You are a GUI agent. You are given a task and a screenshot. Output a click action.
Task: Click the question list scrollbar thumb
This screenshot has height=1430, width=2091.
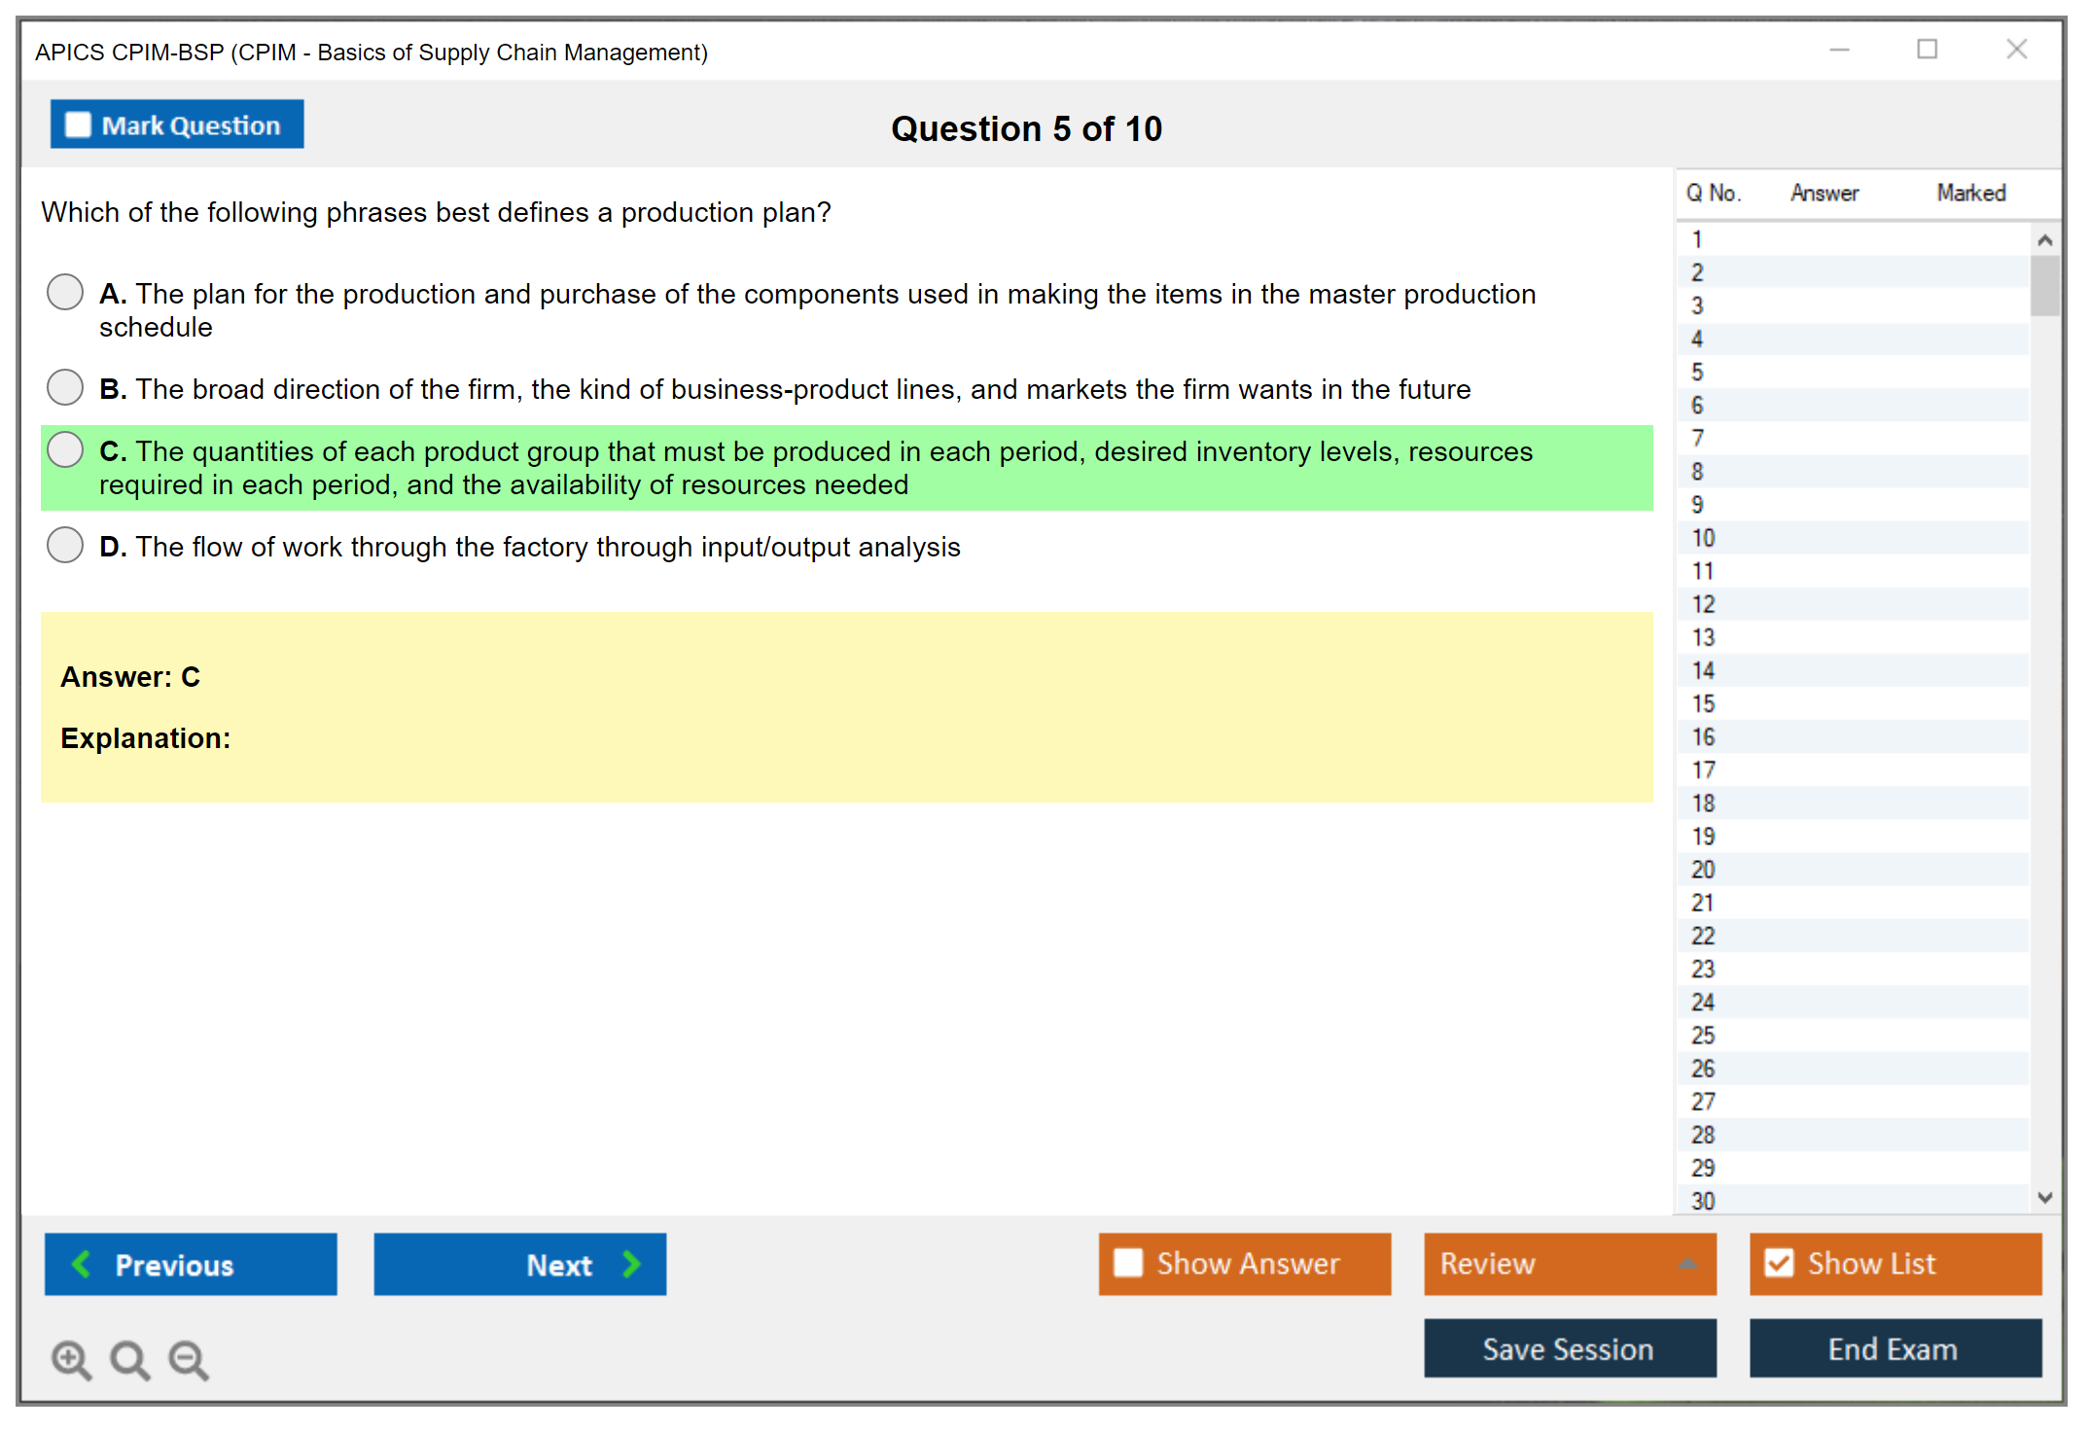(x=2044, y=285)
